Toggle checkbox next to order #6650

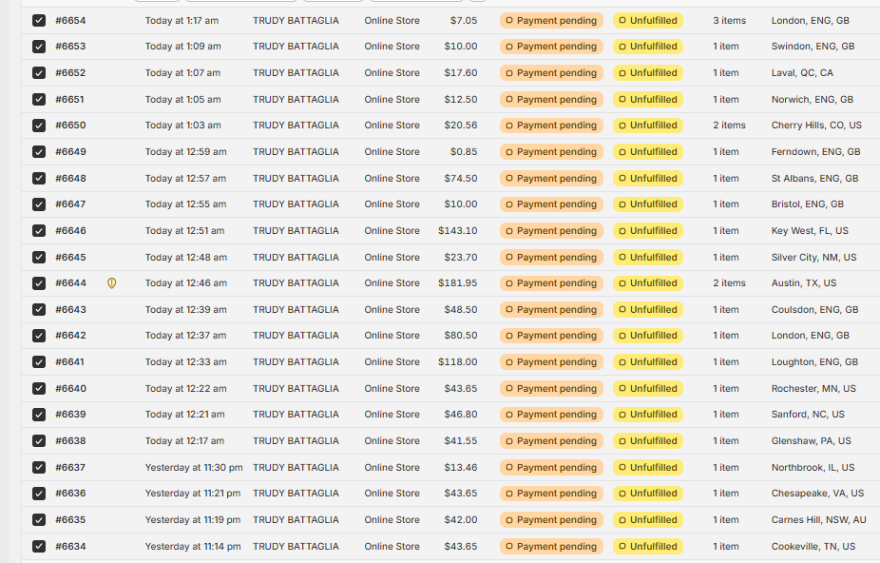(39, 126)
